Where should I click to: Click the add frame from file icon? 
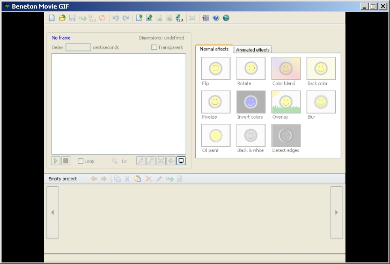pos(149,18)
